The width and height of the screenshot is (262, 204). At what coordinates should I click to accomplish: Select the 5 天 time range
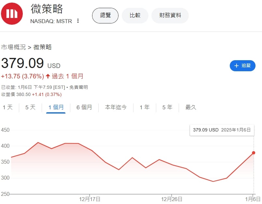click(30, 107)
